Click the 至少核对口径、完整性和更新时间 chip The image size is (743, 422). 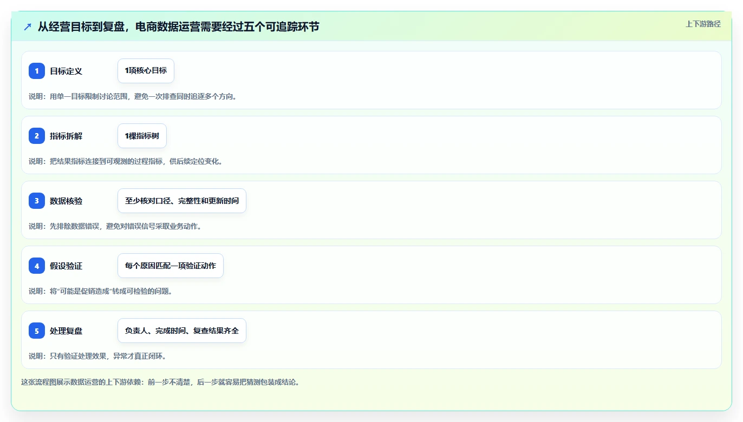click(x=182, y=201)
